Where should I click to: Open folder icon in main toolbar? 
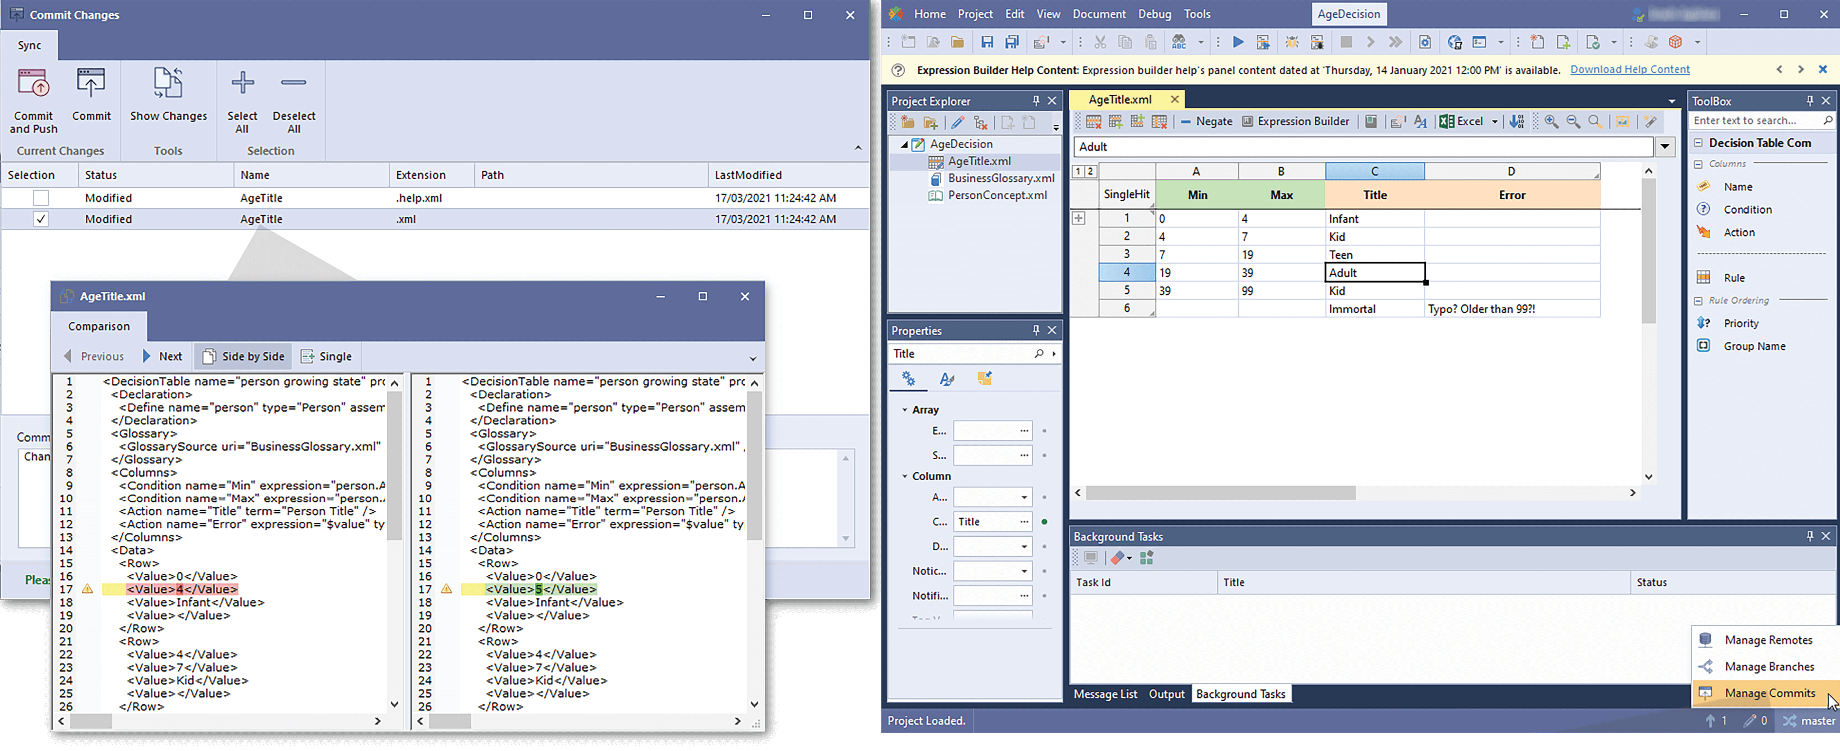[x=957, y=42]
